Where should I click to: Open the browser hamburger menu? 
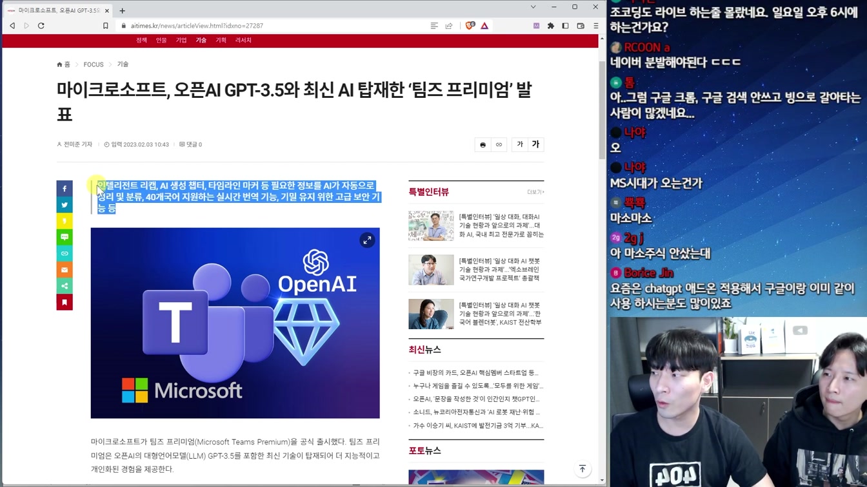[x=595, y=26]
